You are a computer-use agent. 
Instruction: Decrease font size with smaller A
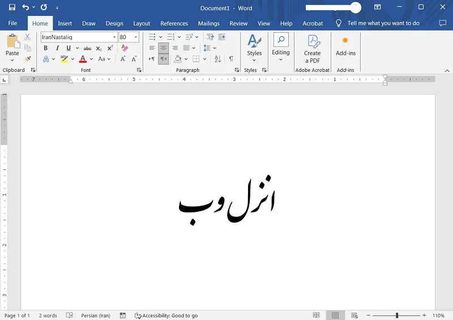(x=134, y=59)
